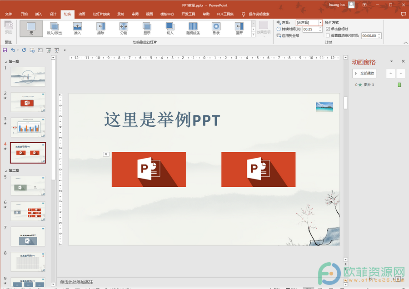Viewport: 409px width, 289px height.
Task: Select slide 7 thumbnail
Action: pyautogui.click(x=28, y=236)
